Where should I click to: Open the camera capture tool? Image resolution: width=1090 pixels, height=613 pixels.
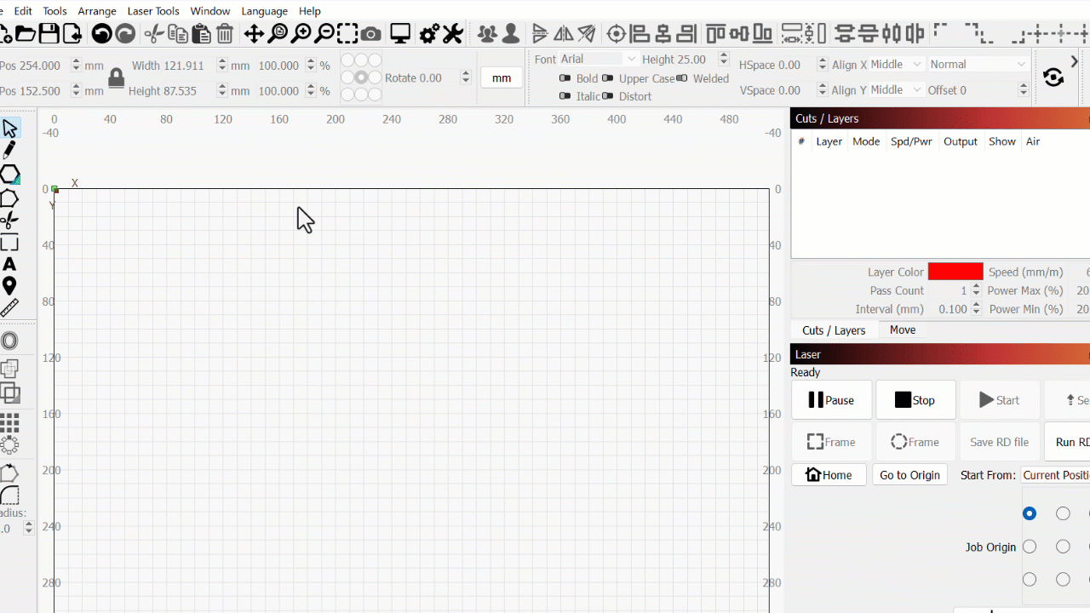coord(371,34)
